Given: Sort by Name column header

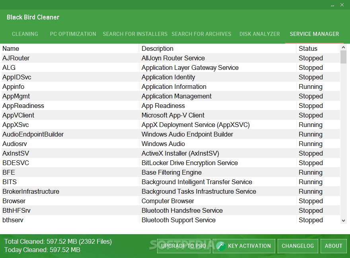Looking at the screenshot, I should click(70, 48).
